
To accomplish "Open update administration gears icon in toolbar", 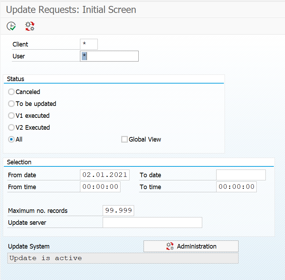I will pos(30,26).
